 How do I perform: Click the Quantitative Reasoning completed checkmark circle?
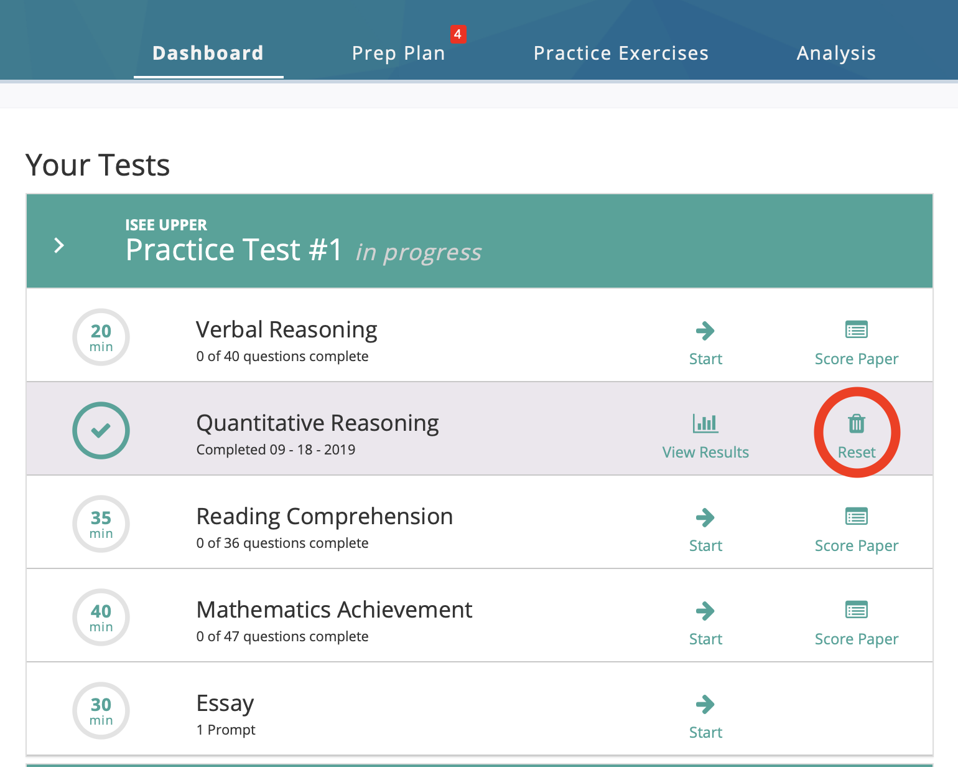[101, 430]
